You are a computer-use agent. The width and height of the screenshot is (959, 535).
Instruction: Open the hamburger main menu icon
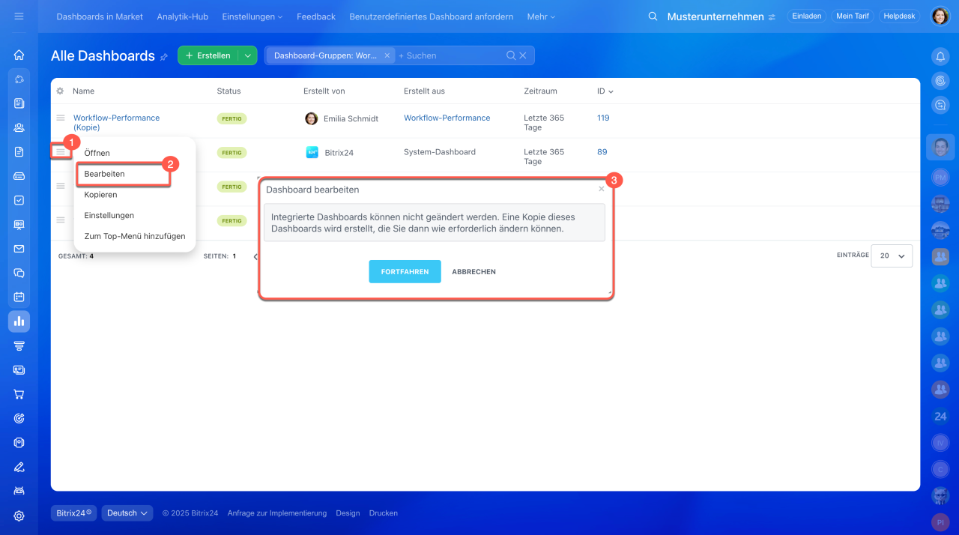coord(19,16)
